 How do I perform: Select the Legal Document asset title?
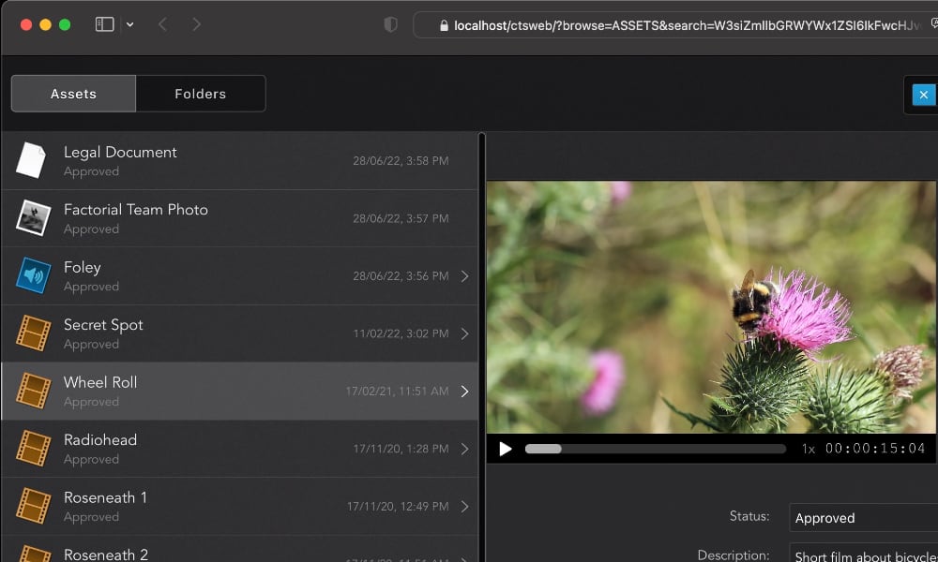coord(120,153)
